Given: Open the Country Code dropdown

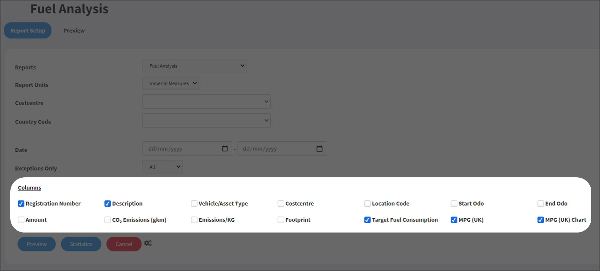Looking at the screenshot, I should pos(206,120).
